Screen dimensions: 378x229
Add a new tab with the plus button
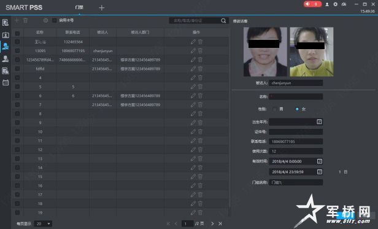click(x=102, y=8)
